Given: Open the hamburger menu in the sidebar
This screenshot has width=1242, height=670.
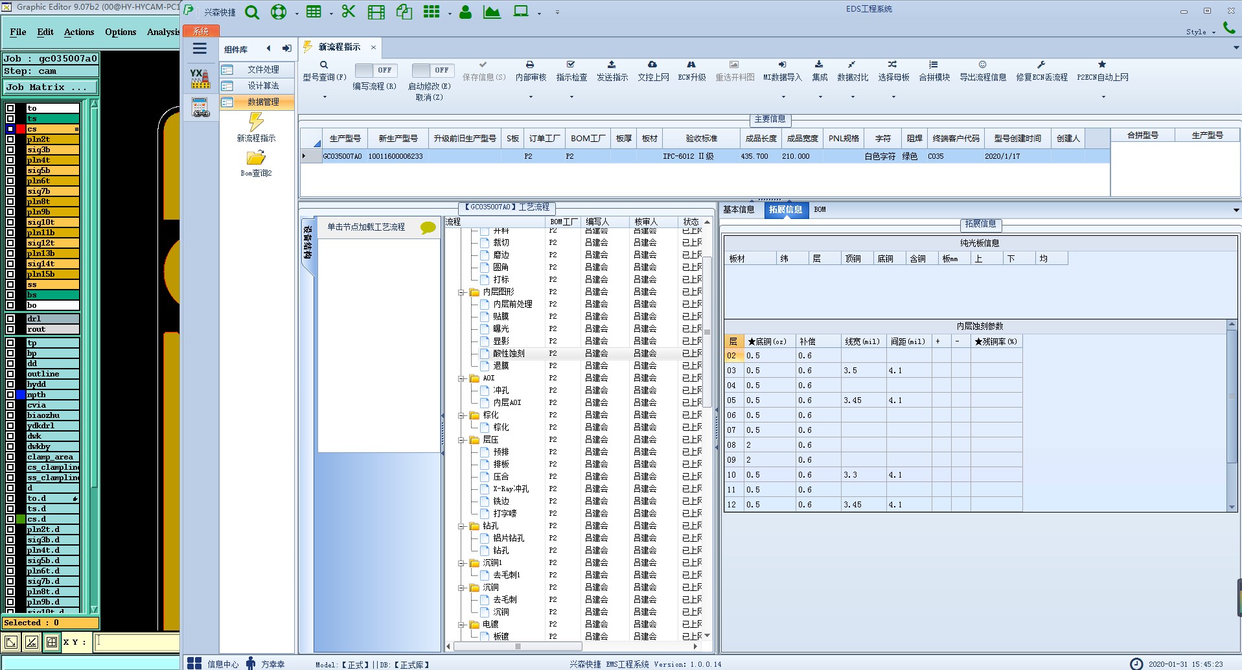Looking at the screenshot, I should point(200,49).
